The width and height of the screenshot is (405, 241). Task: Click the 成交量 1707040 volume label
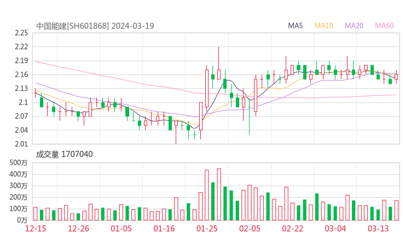coord(65,154)
